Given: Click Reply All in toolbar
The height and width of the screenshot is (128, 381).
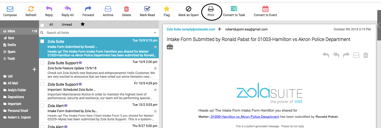Looking at the screenshot, I should click(x=68, y=9).
